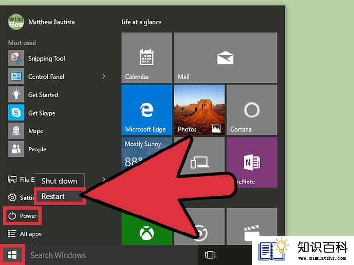Viewport: 354px width, 265px height.
Task: Open the Xbox tile
Action: pos(146,227)
